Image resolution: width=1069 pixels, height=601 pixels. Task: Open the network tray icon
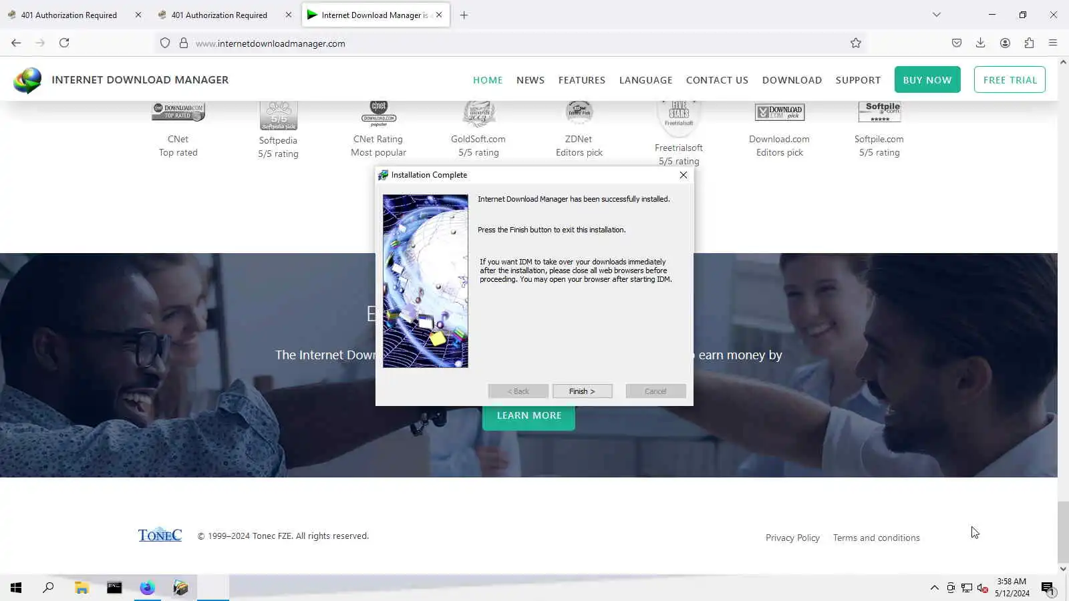point(967,588)
